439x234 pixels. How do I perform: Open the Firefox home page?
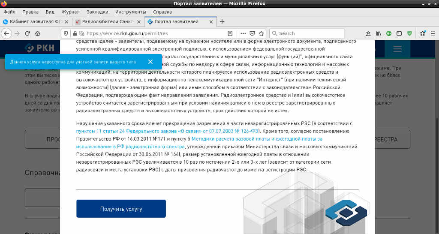point(38,33)
